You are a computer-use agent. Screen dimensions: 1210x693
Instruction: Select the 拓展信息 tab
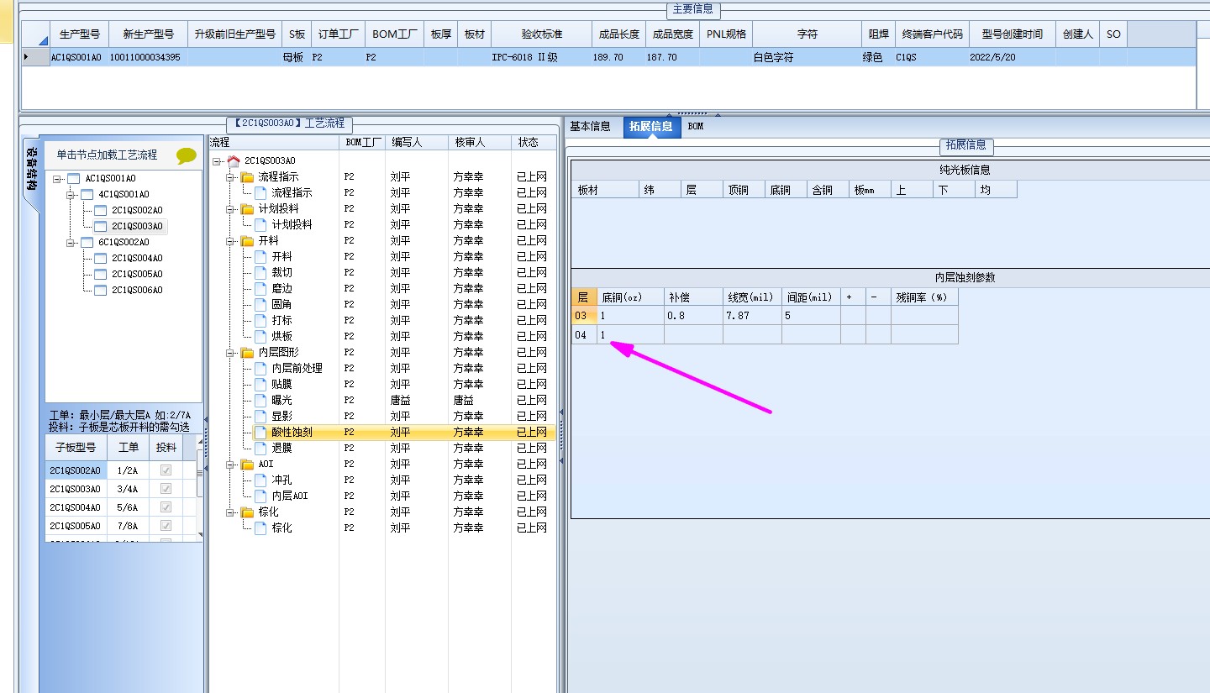[x=651, y=127]
